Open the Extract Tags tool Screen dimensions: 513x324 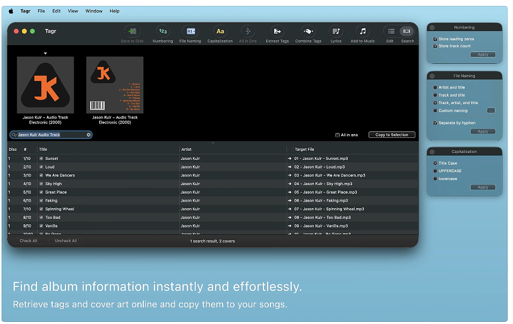click(277, 32)
